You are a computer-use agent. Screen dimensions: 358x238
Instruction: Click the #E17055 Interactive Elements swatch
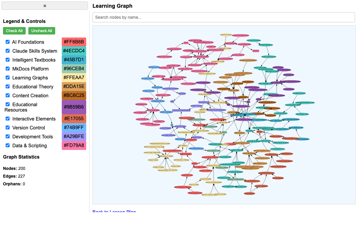click(x=74, y=119)
